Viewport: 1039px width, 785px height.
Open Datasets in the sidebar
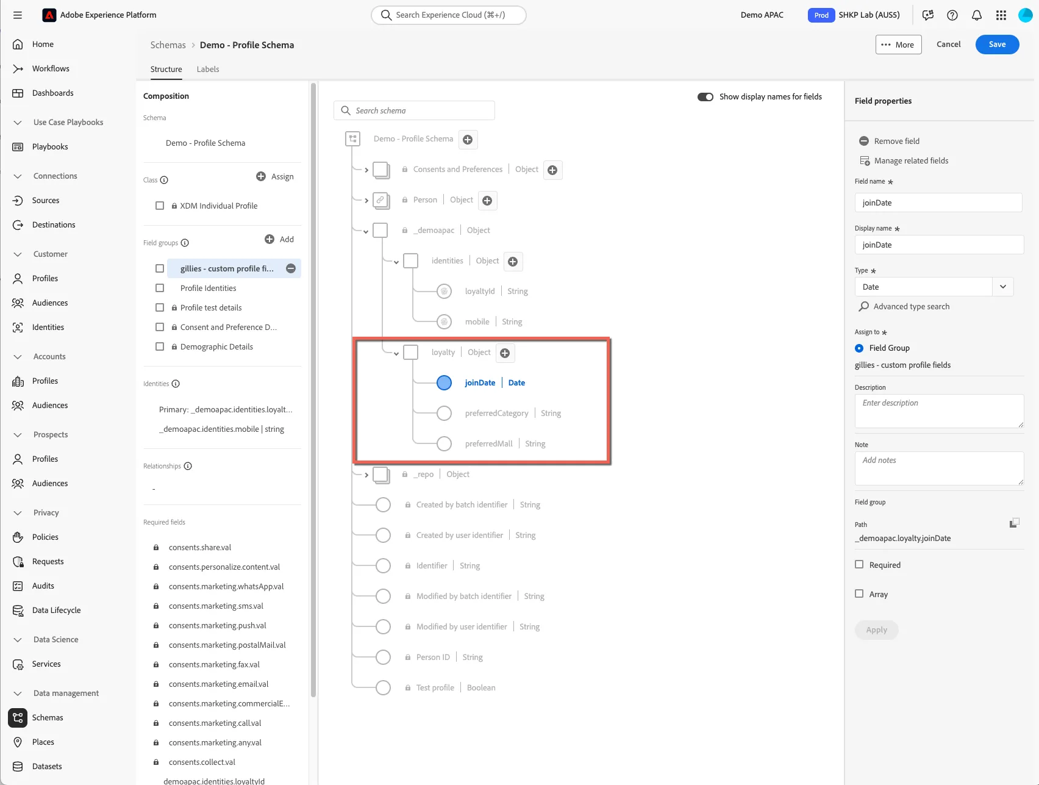point(47,766)
